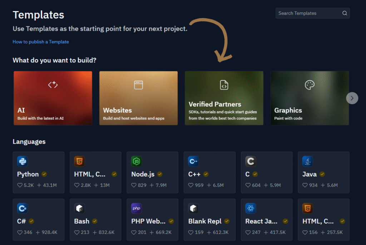Viewport: 366px width, 245px height.
Task: Click the right arrow to see more categories
Action: click(352, 98)
